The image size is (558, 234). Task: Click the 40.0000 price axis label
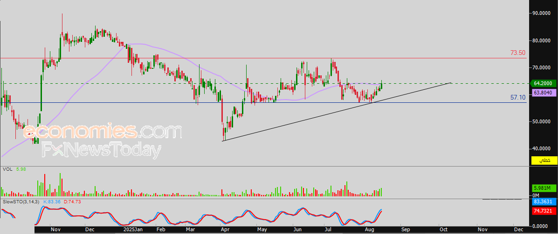point(542,149)
